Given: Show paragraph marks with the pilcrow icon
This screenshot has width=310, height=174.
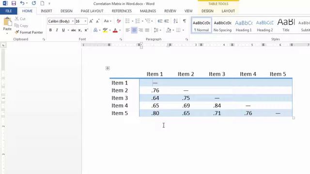Looking at the screenshot, I should [184, 21].
